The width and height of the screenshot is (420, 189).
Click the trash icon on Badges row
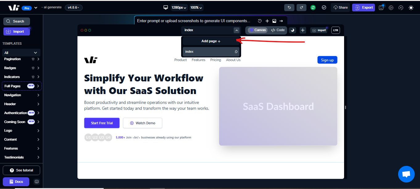point(33,68)
